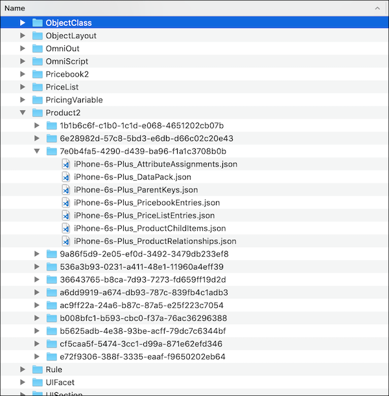Image resolution: width=389 pixels, height=396 pixels.
Task: Click the 36643765-b8ca folder icon
Action: pos(52,279)
